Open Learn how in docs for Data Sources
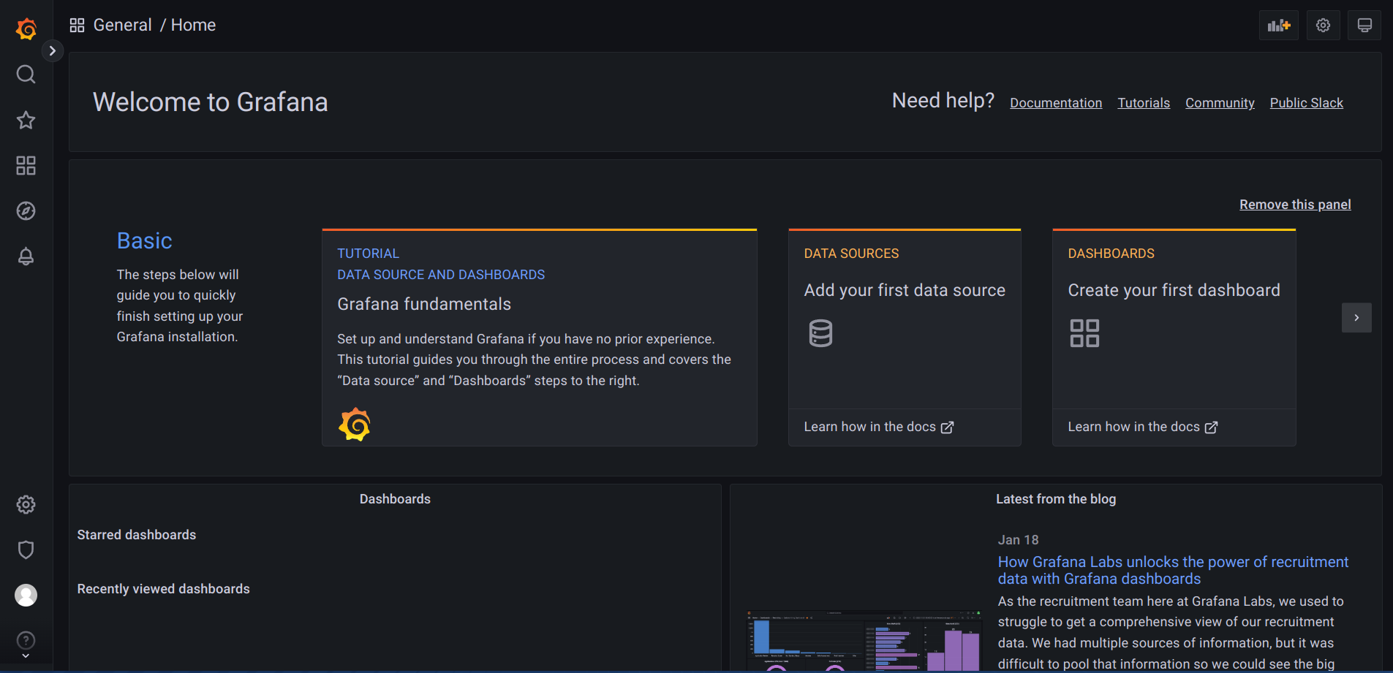This screenshot has height=673, width=1393. (x=879, y=427)
